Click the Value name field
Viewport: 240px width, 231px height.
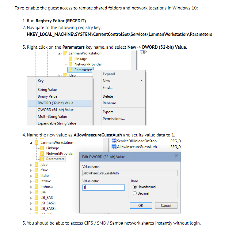pyautogui.click(x=130, y=173)
